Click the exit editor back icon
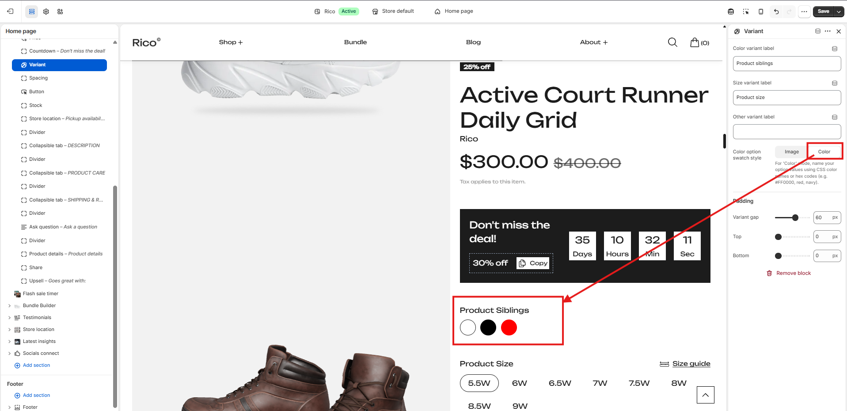The image size is (847, 411). pos(10,11)
